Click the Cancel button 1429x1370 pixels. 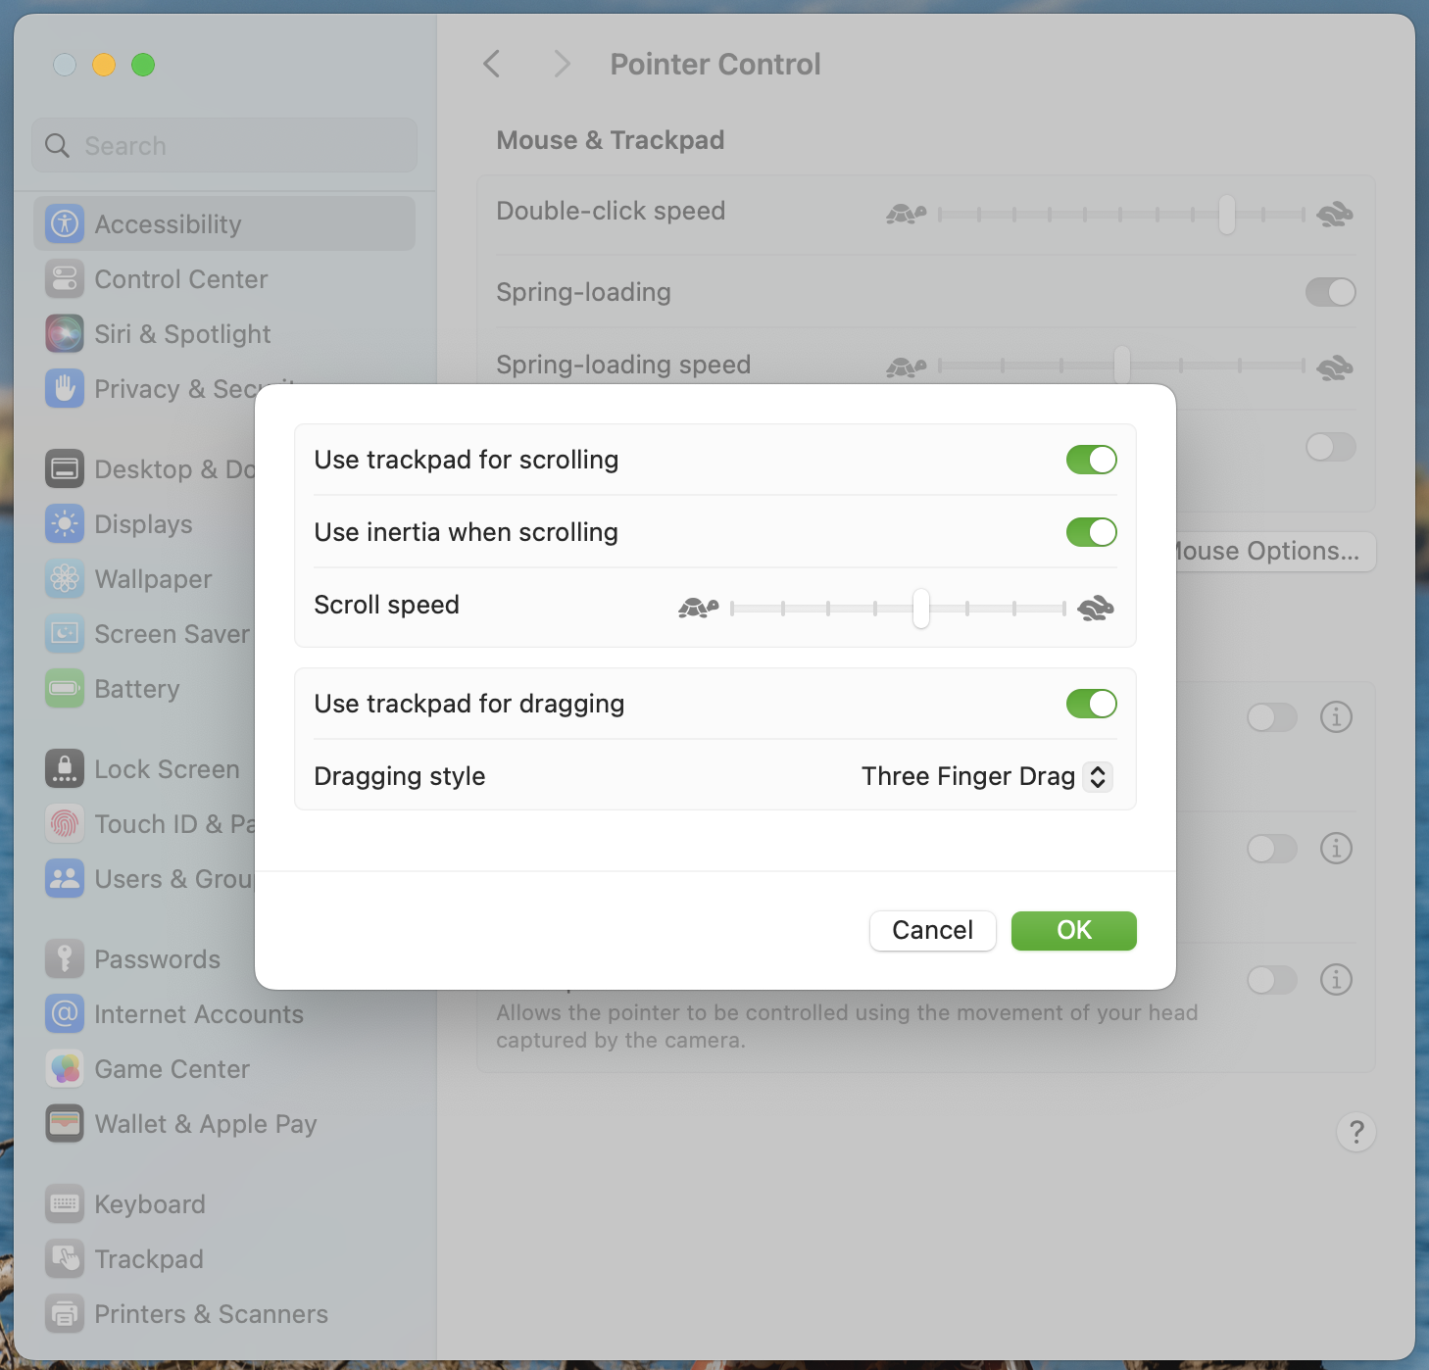coord(932,930)
